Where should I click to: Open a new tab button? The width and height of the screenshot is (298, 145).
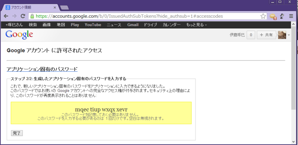tap(64, 8)
